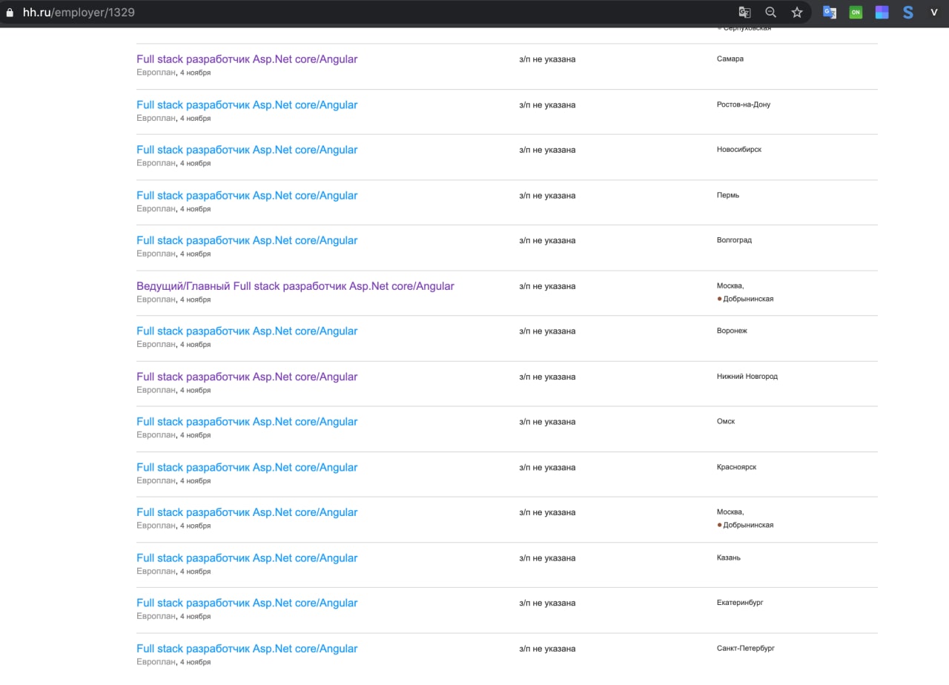Screen dimensions: 949x685
Task: Open Full stack vacancy in Ростов-на-Дону
Action: tap(247, 105)
